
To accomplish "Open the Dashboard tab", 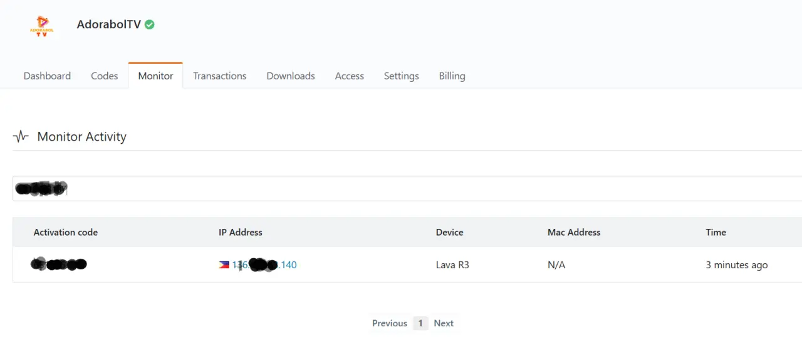I will (x=47, y=76).
